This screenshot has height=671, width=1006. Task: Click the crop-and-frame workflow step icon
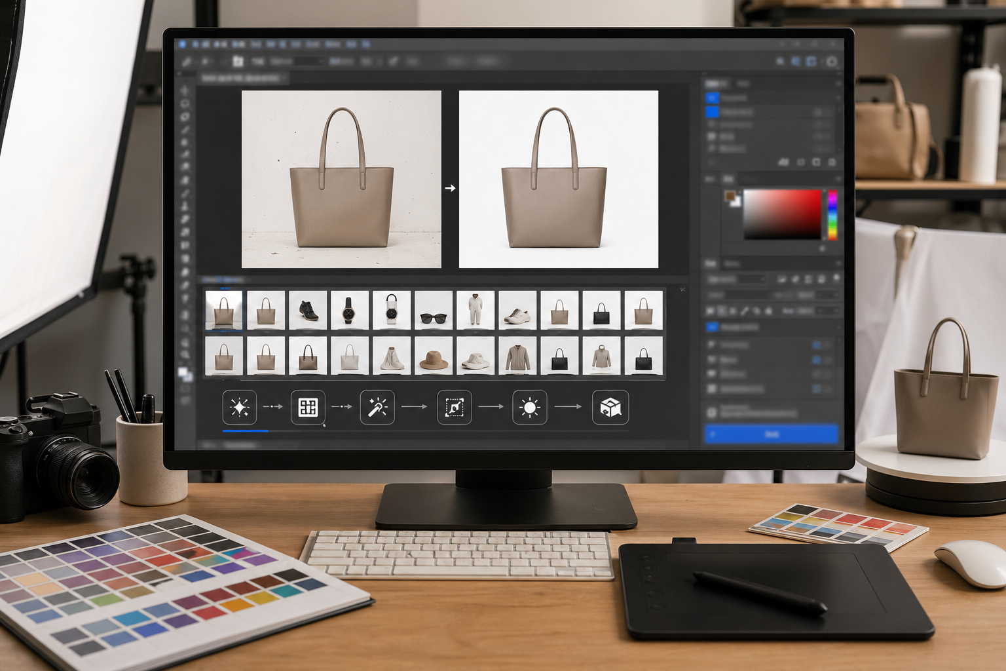[455, 408]
